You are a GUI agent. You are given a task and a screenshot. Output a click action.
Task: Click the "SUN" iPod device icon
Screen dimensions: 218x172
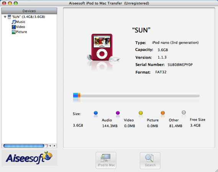coord(9,17)
